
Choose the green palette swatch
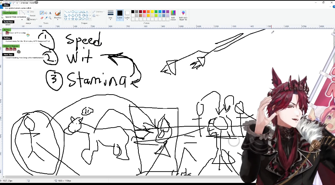[x=156, y=12]
